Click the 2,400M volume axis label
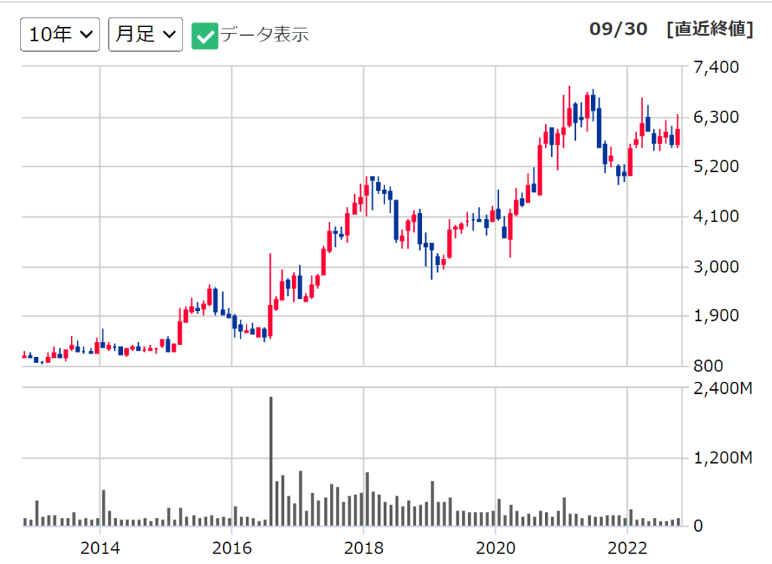Screen dimensions: 772x564 [722, 389]
